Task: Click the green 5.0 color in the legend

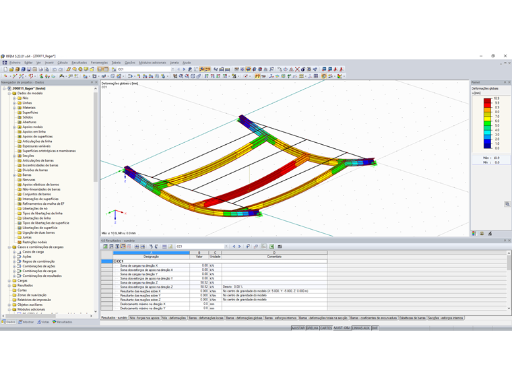Action: (x=487, y=123)
